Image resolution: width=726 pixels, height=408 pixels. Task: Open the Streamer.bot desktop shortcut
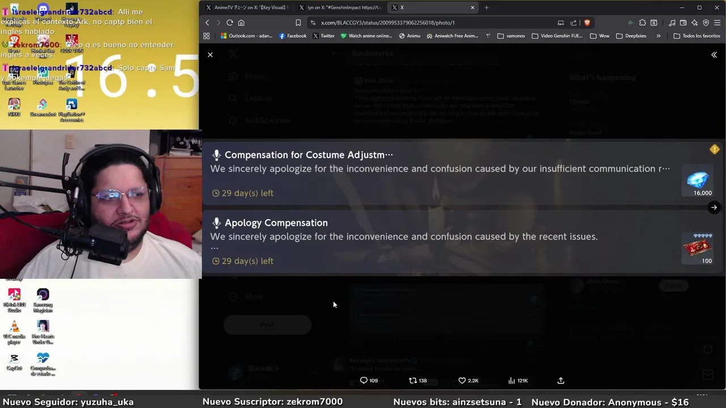click(43, 107)
